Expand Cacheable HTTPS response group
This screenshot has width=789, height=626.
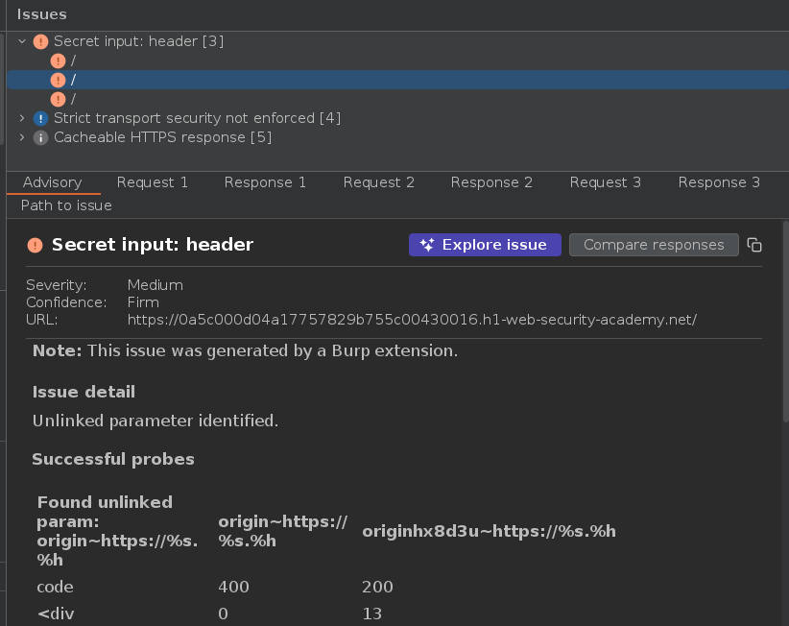22,137
